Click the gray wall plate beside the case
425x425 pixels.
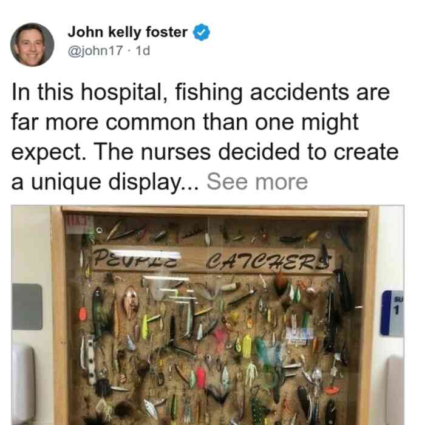coord(27,307)
